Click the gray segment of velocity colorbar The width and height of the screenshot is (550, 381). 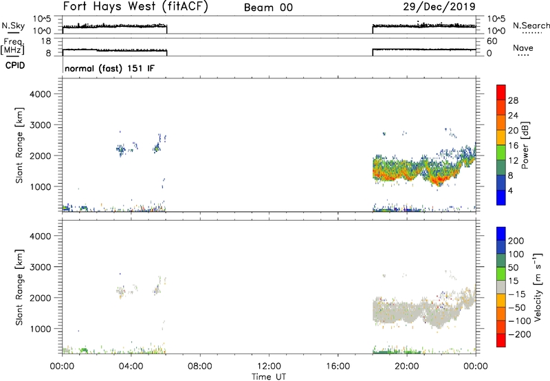tap(501, 287)
